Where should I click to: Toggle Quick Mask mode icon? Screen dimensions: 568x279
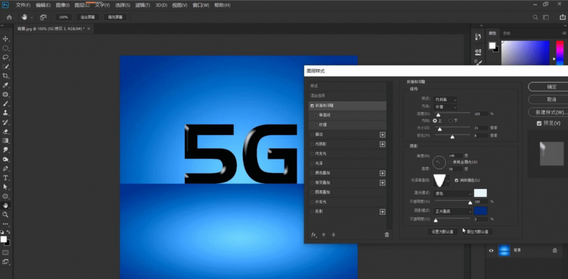pos(6,252)
